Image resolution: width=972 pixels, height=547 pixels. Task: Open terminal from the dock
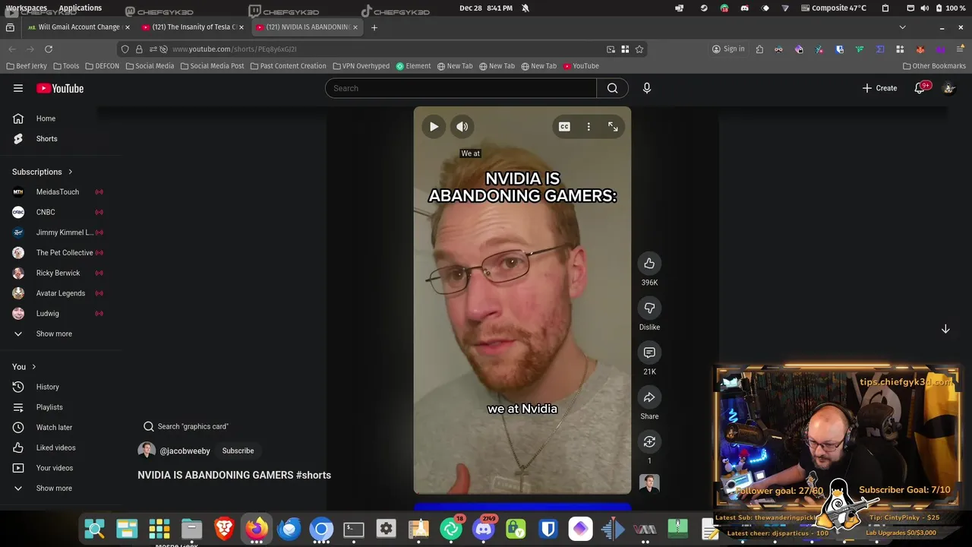pos(354,528)
